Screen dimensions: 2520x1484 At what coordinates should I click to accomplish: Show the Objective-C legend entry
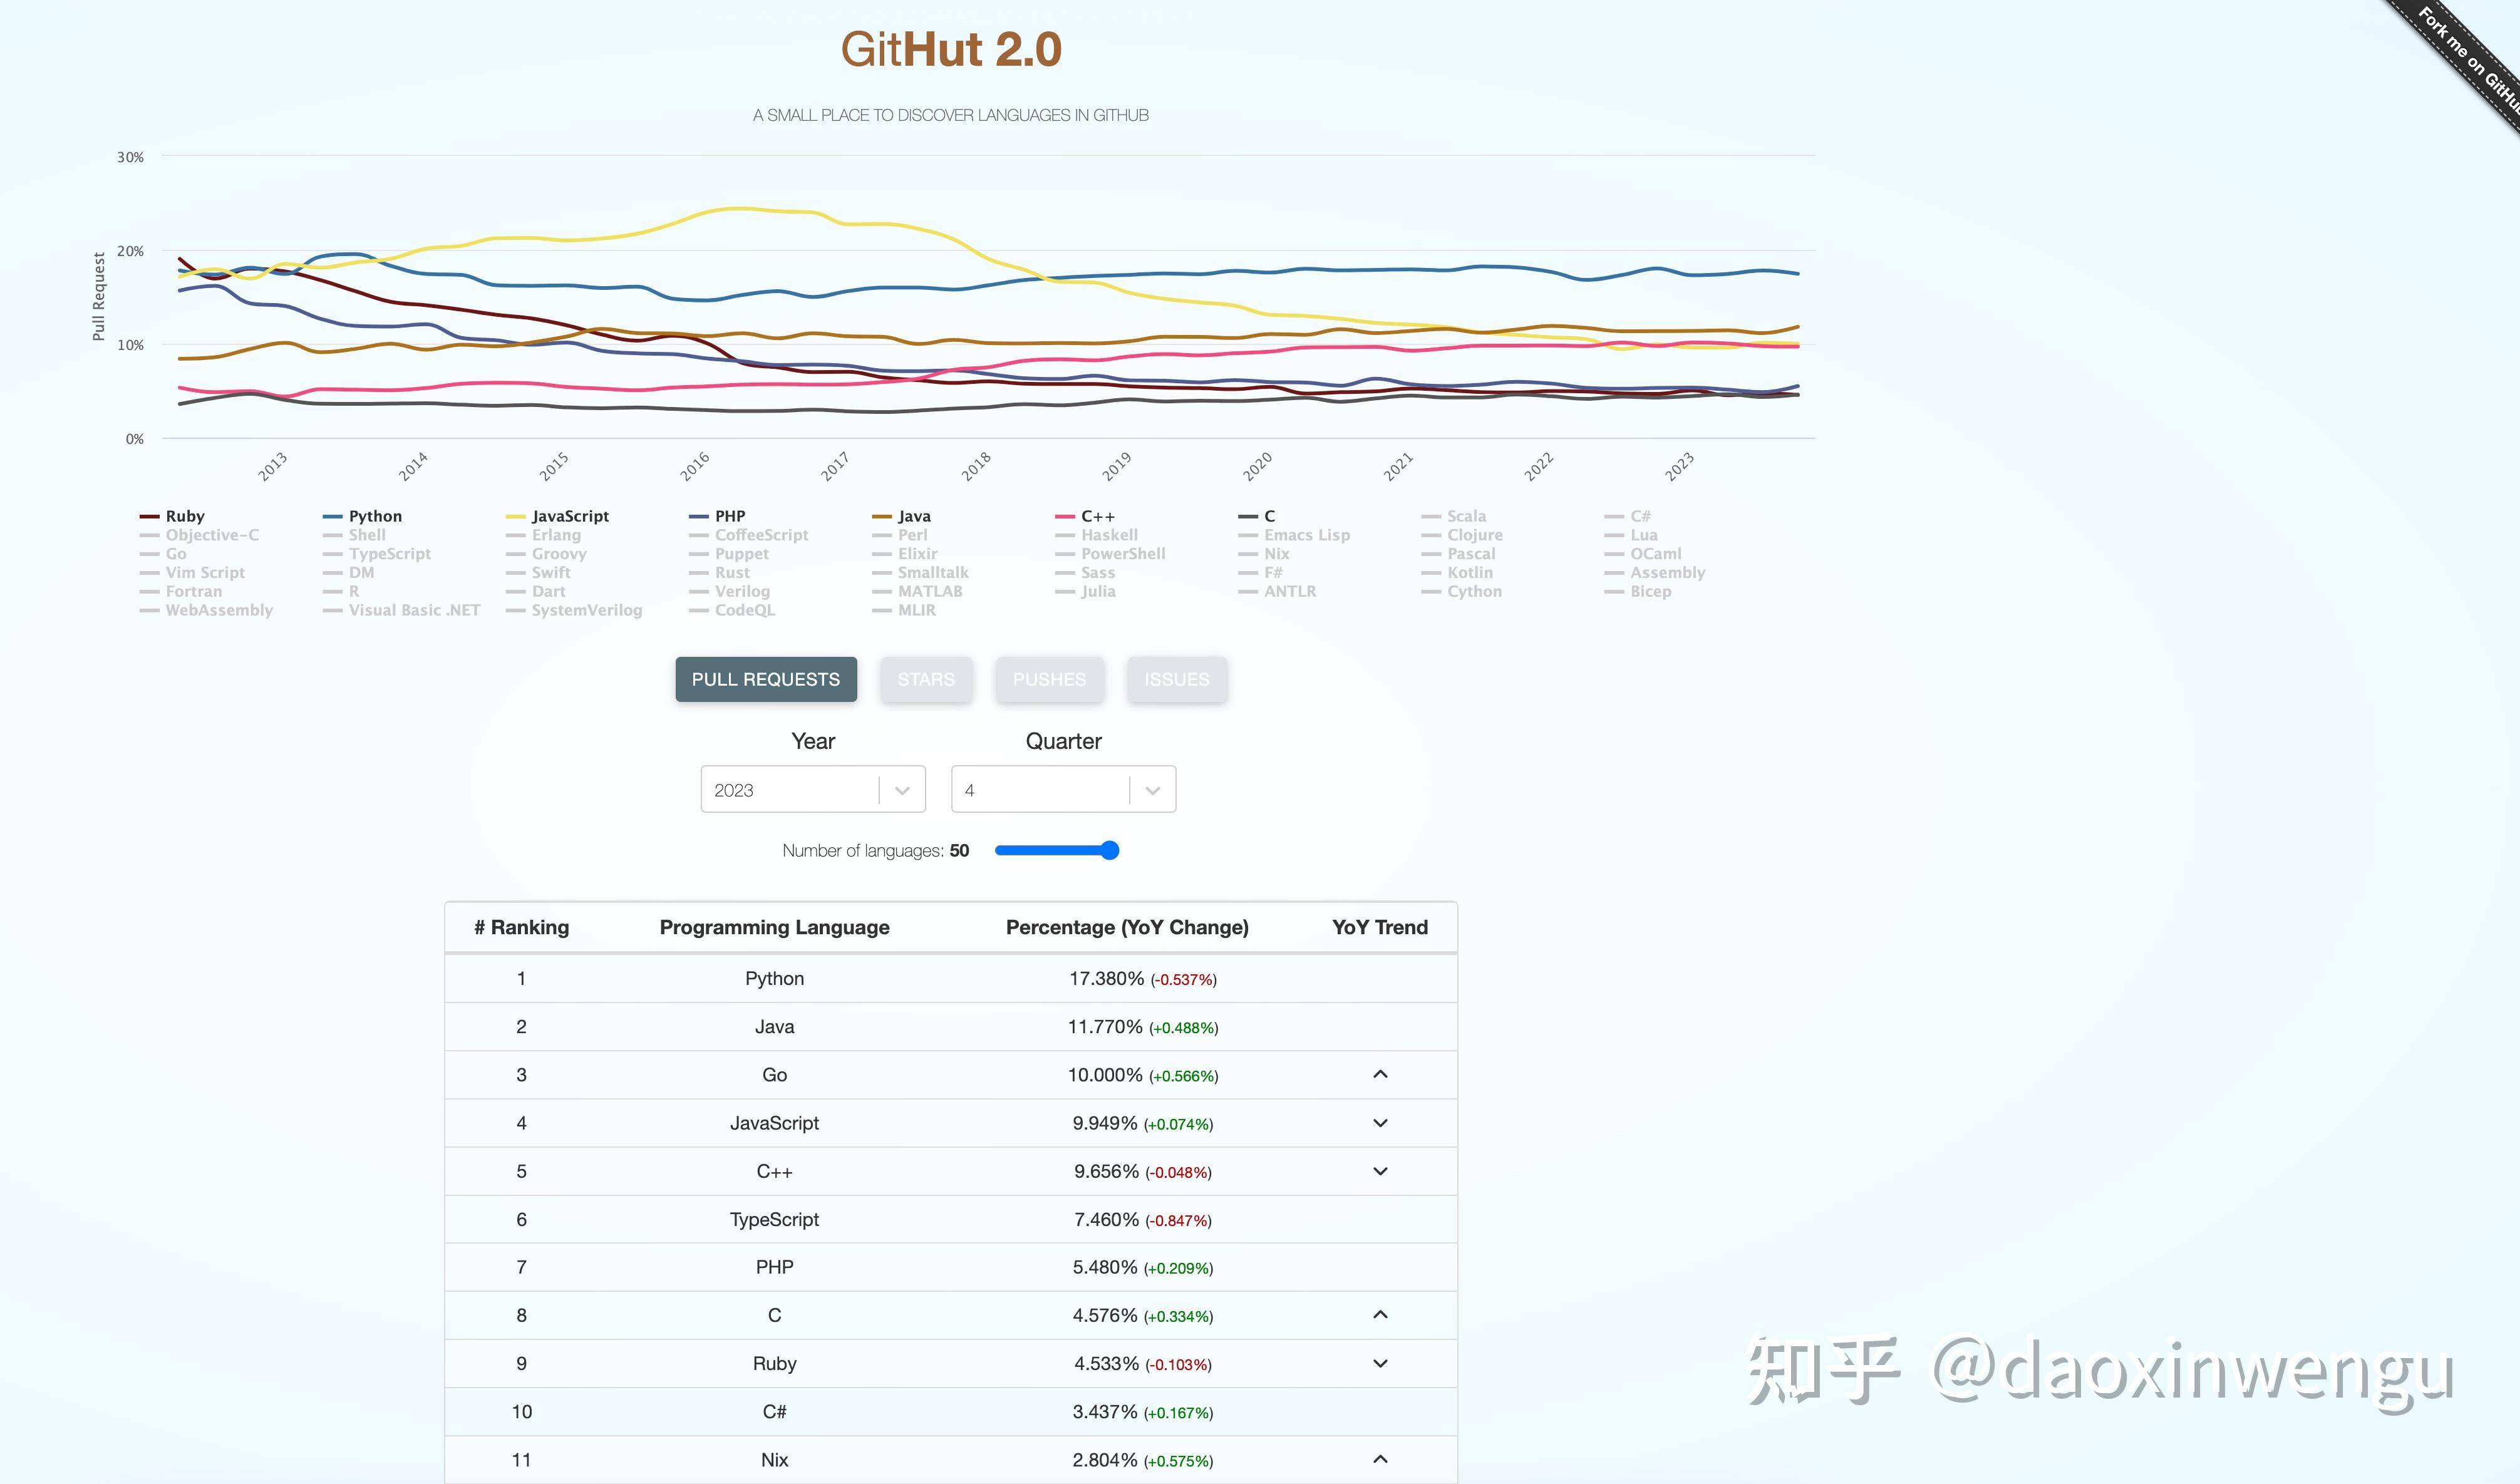tap(199, 535)
